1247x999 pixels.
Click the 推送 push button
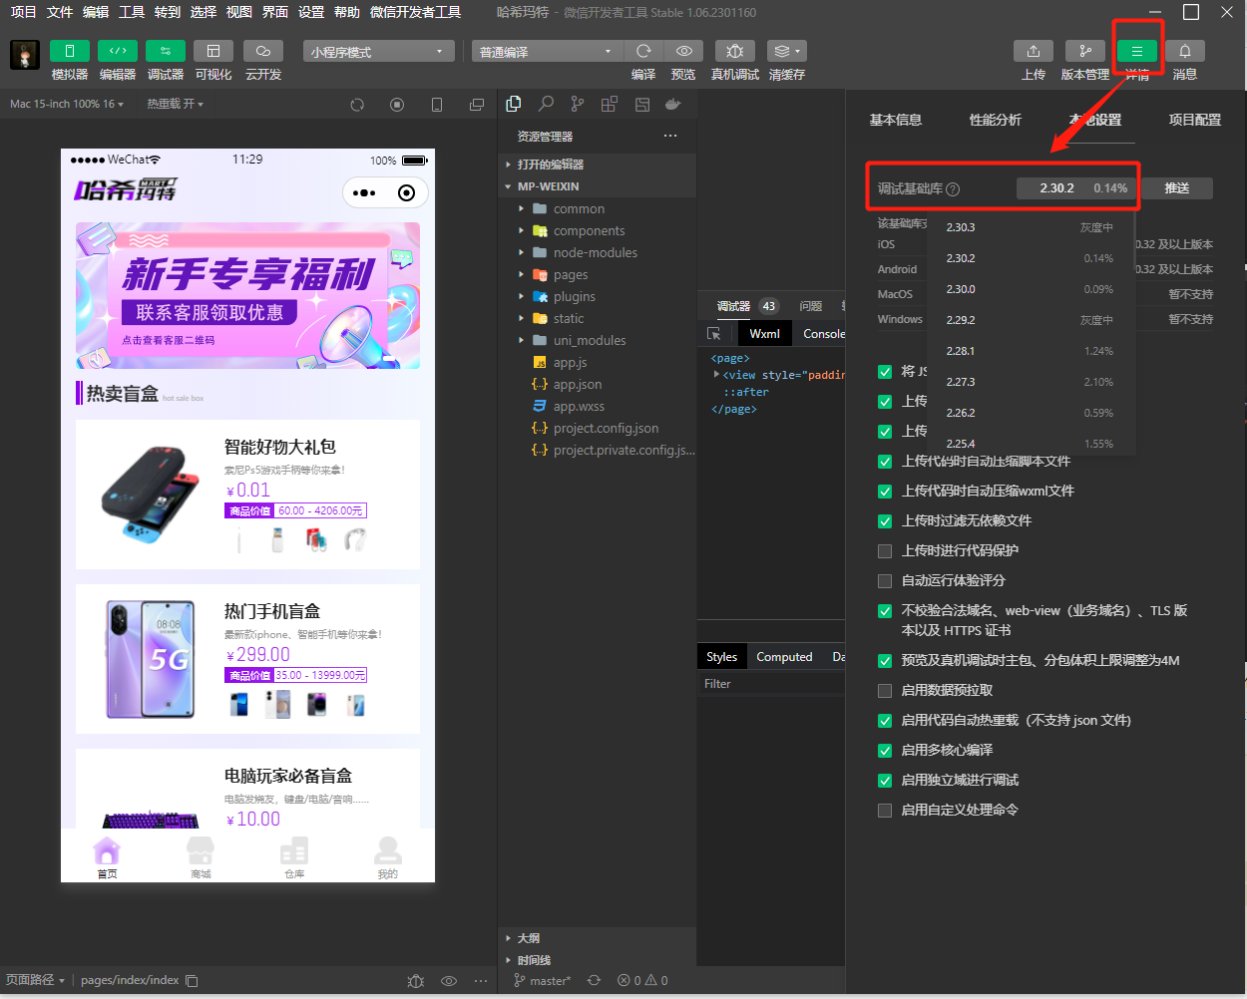point(1177,188)
